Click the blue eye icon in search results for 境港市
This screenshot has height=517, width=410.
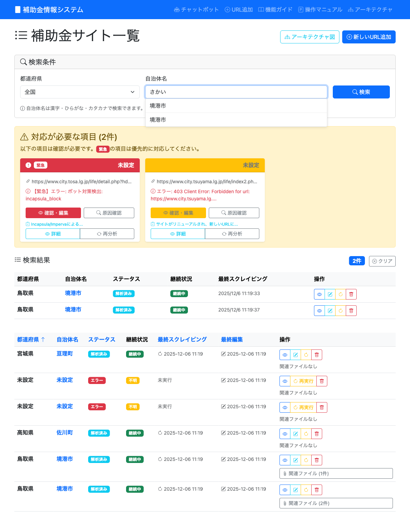(319, 294)
